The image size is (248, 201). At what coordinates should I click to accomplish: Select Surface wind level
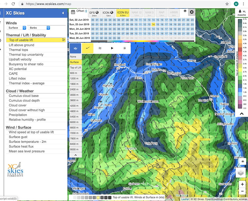click(75, 62)
